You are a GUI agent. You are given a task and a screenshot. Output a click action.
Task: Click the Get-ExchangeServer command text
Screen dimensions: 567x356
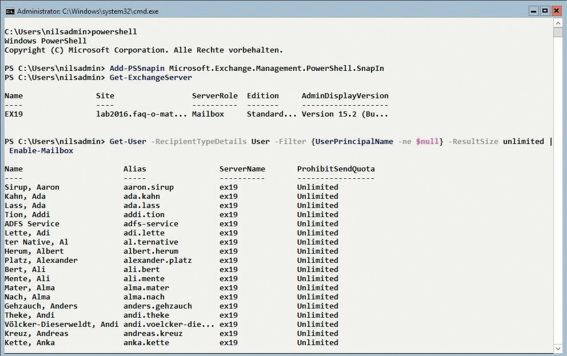click(x=151, y=78)
